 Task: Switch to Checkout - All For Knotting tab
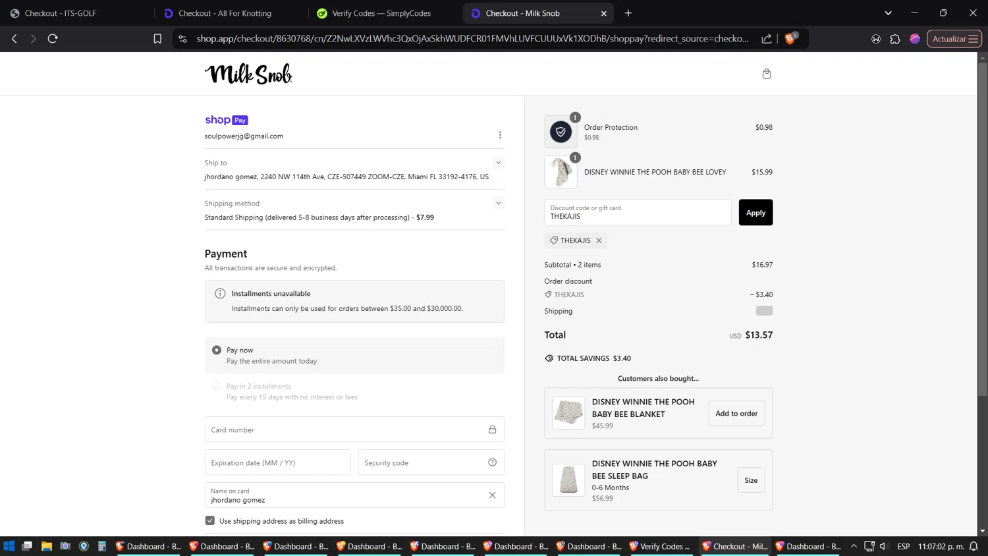tap(231, 13)
